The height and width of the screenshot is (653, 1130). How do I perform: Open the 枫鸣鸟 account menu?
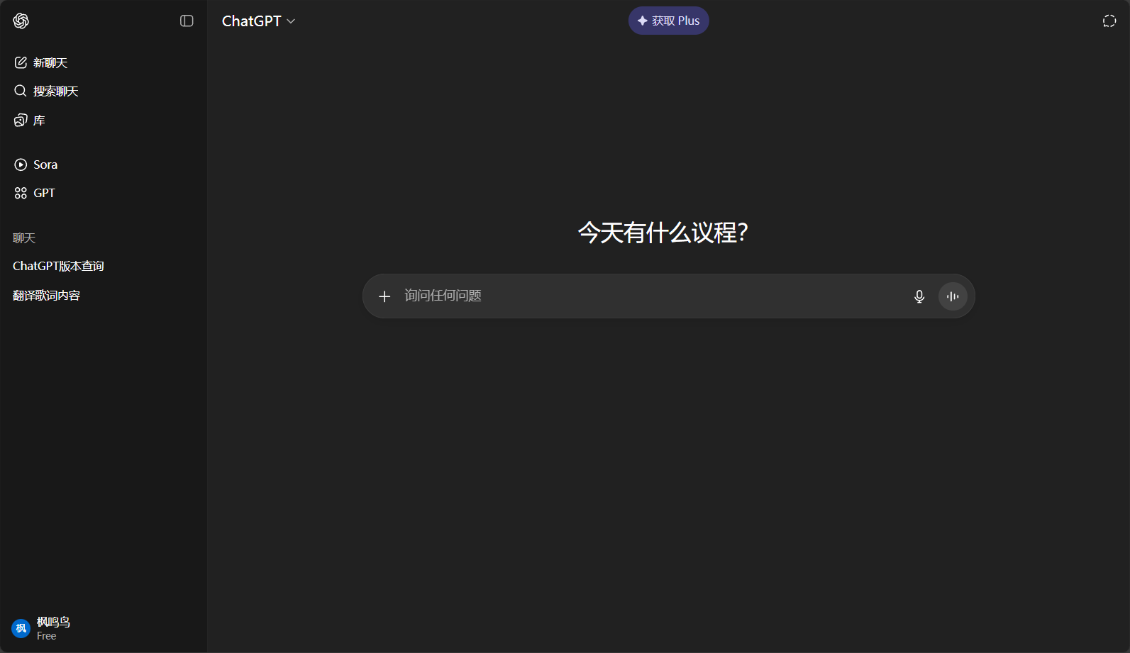[104, 628]
